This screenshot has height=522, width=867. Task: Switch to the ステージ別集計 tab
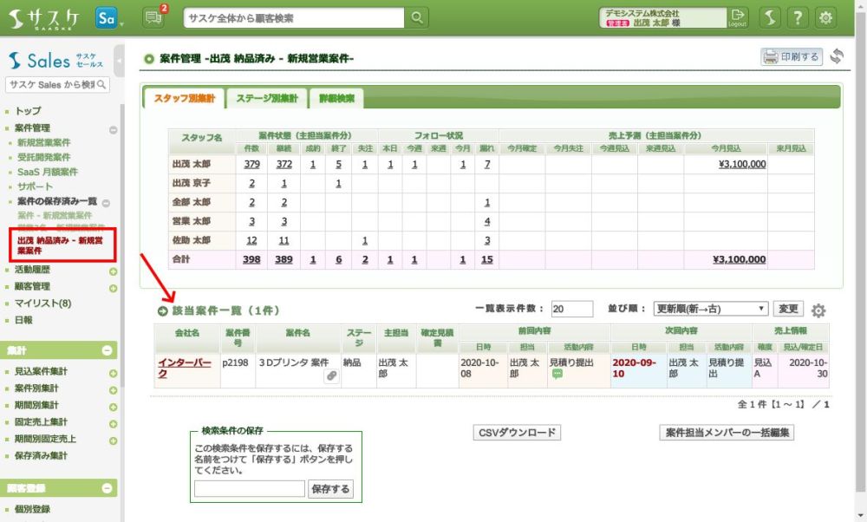[x=265, y=99]
